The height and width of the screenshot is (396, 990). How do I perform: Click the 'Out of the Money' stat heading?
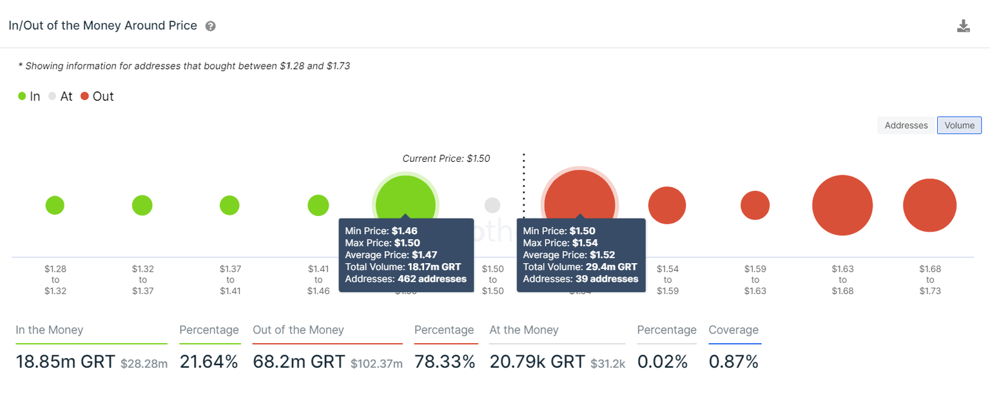pos(298,330)
